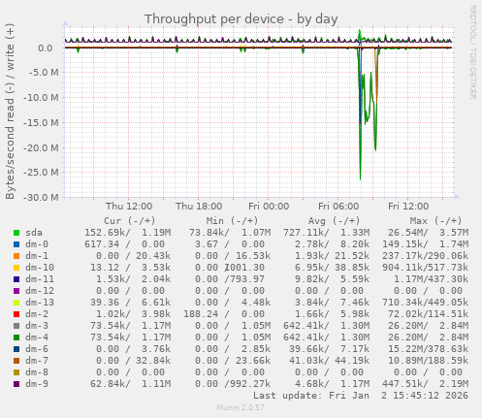Click the 'Fri 12:00' x-axis label
Image resolution: width=482 pixels, height=418 pixels.
click(408, 207)
